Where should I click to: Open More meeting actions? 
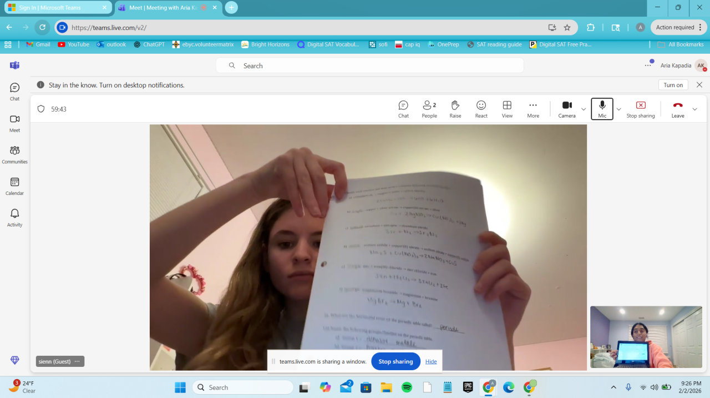click(533, 109)
